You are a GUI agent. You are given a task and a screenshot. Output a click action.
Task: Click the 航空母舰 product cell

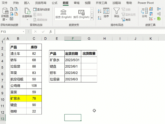(x=18, y=79)
